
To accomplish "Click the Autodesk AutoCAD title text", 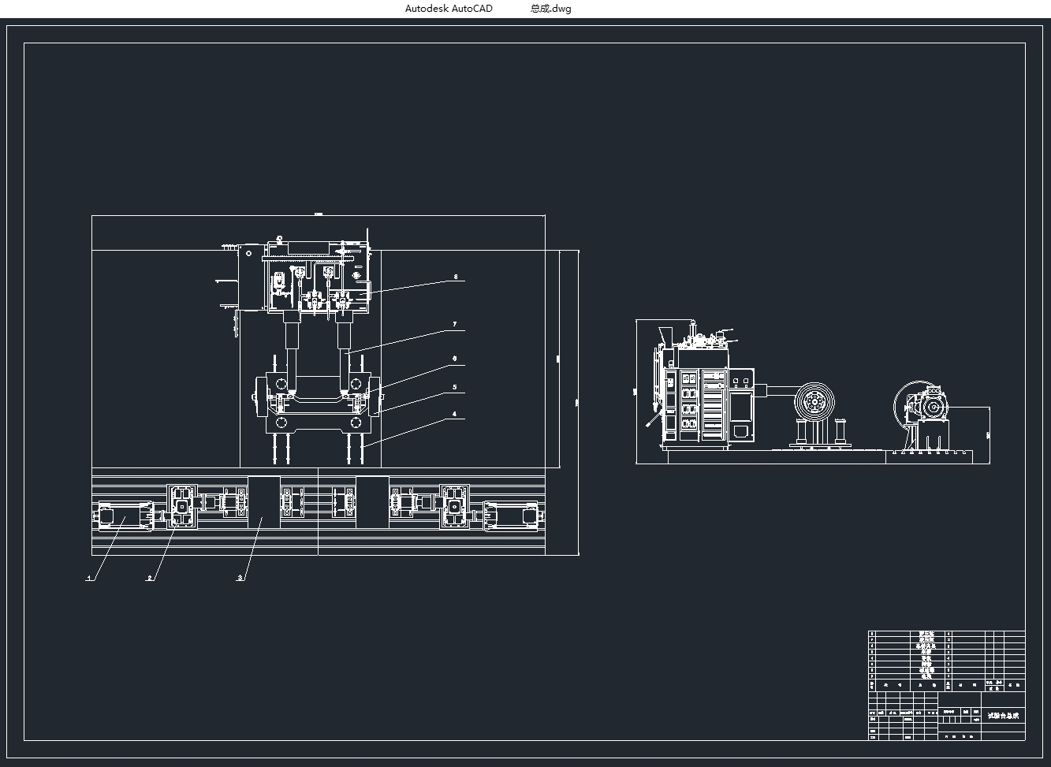I will tap(449, 9).
